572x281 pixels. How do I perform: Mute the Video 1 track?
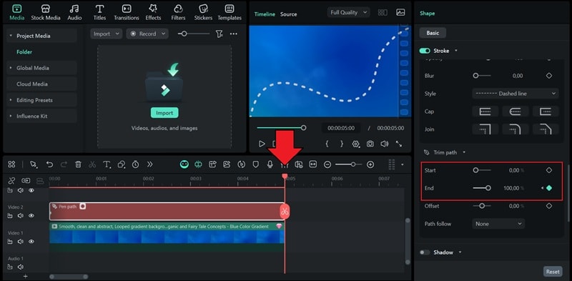[x=21, y=242]
